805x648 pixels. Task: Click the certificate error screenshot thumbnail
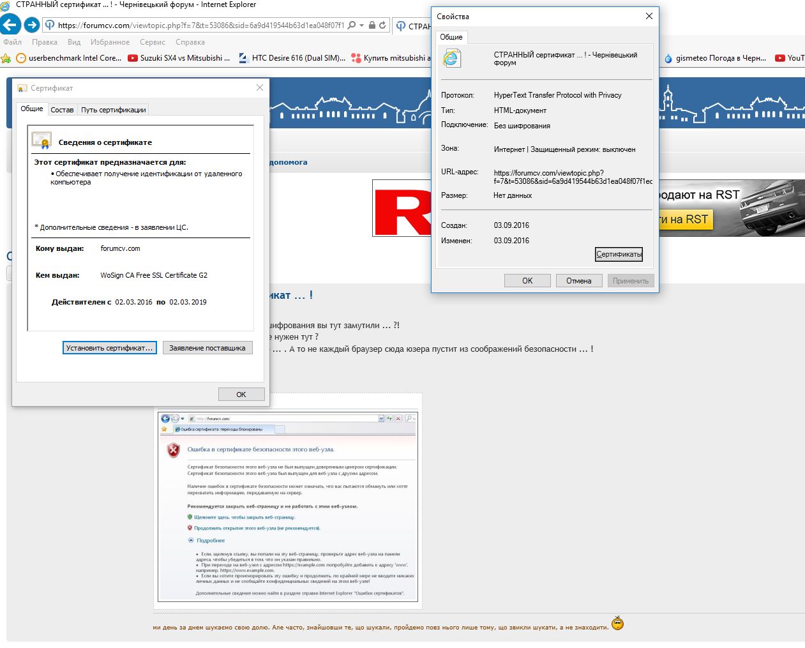[x=288, y=508]
